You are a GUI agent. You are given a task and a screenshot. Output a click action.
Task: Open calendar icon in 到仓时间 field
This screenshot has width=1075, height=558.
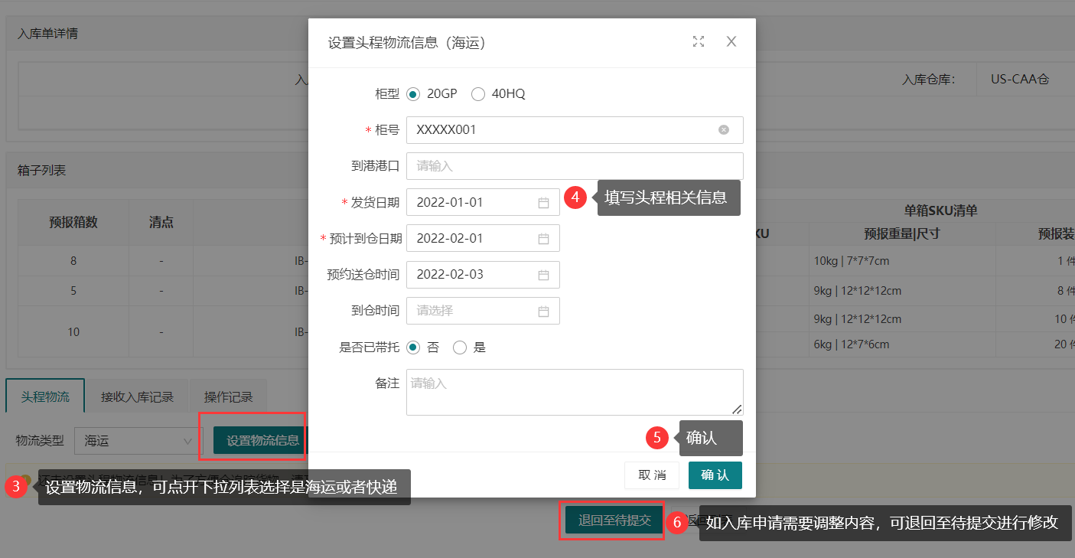click(543, 312)
